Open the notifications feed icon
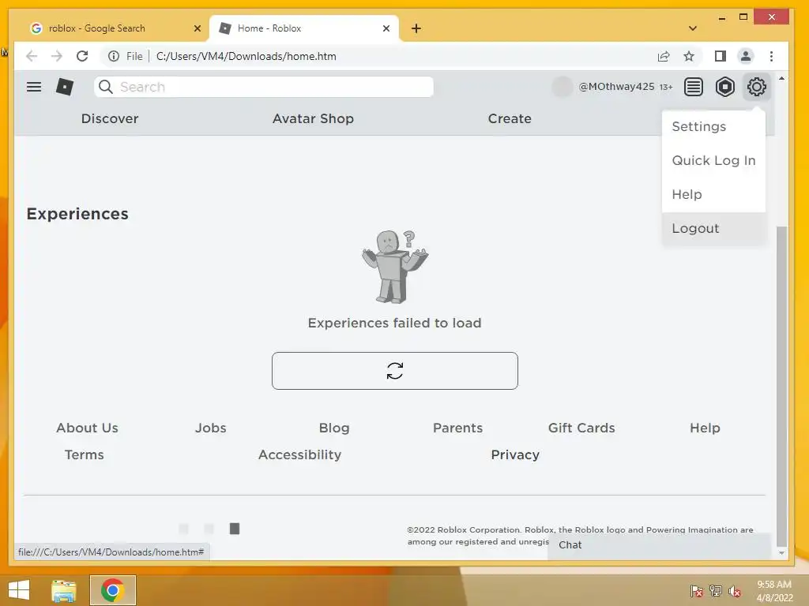Image resolution: width=809 pixels, height=606 pixels. click(694, 87)
